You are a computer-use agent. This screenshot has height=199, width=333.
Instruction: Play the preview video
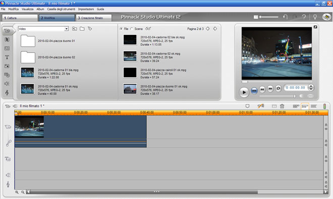pyautogui.click(x=244, y=92)
